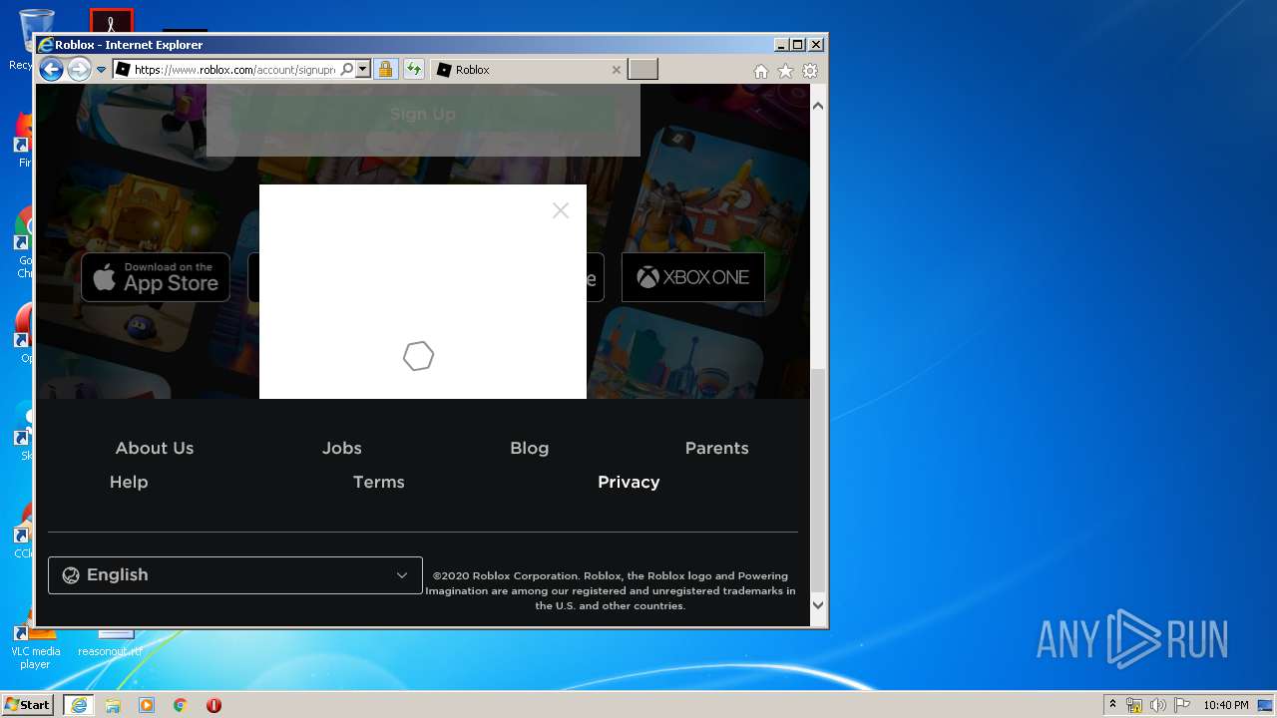Image resolution: width=1277 pixels, height=718 pixels.
Task: Maximize the Internet Explorer window
Action: click(x=798, y=45)
